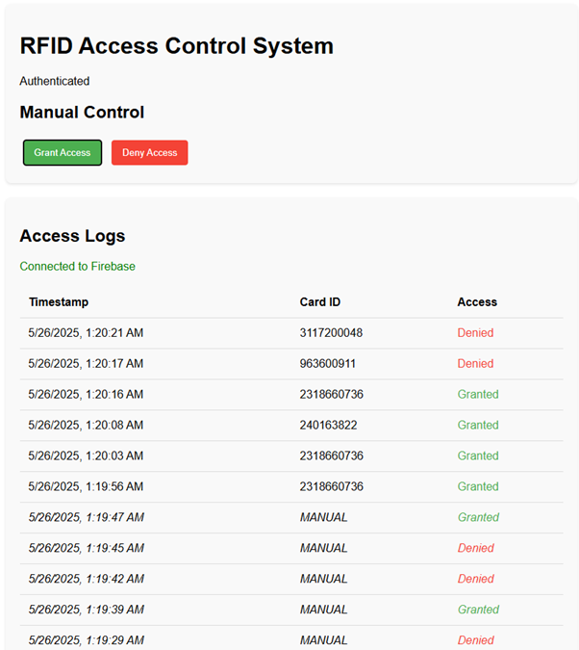Click Denied status in the 1:19:42 AM row
The height and width of the screenshot is (650, 579).
(475, 580)
